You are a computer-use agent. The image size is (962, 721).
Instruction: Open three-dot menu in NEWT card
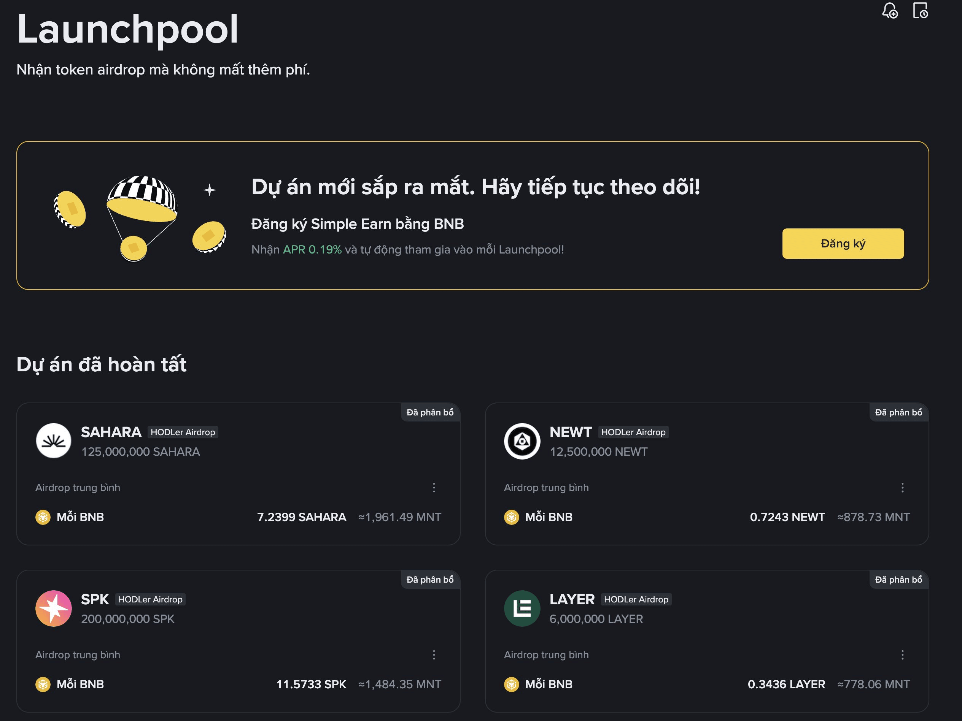coord(902,488)
